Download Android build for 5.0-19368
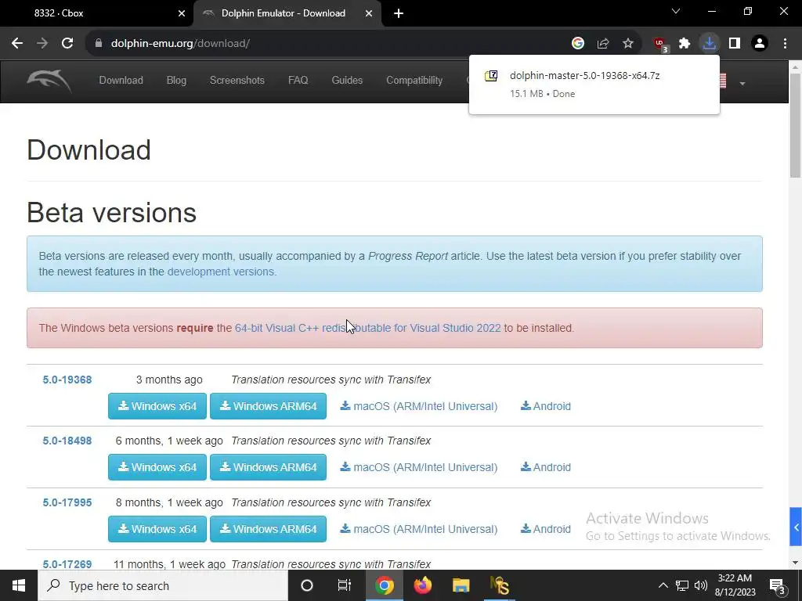The height and width of the screenshot is (601, 802). pyautogui.click(x=546, y=406)
